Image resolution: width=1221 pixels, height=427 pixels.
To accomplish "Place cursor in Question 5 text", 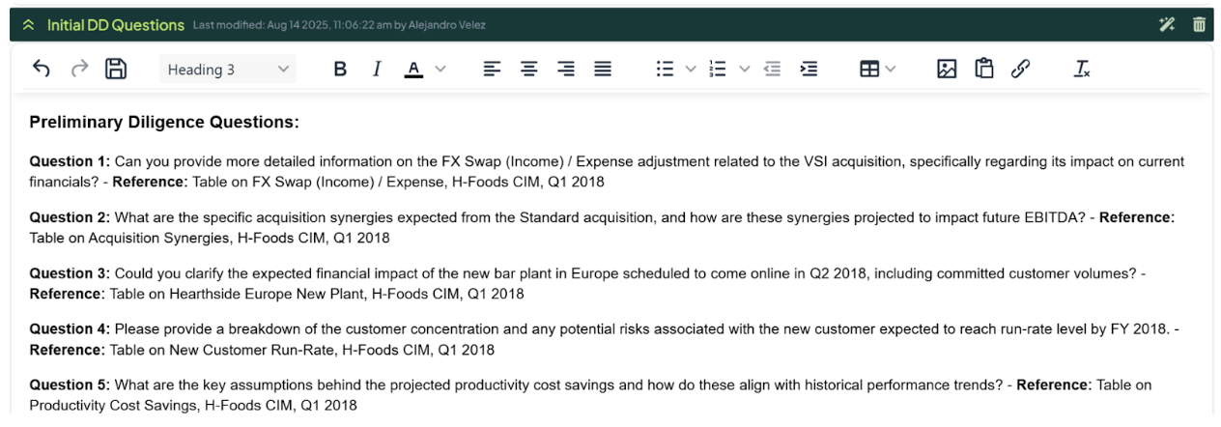I will (x=590, y=395).
